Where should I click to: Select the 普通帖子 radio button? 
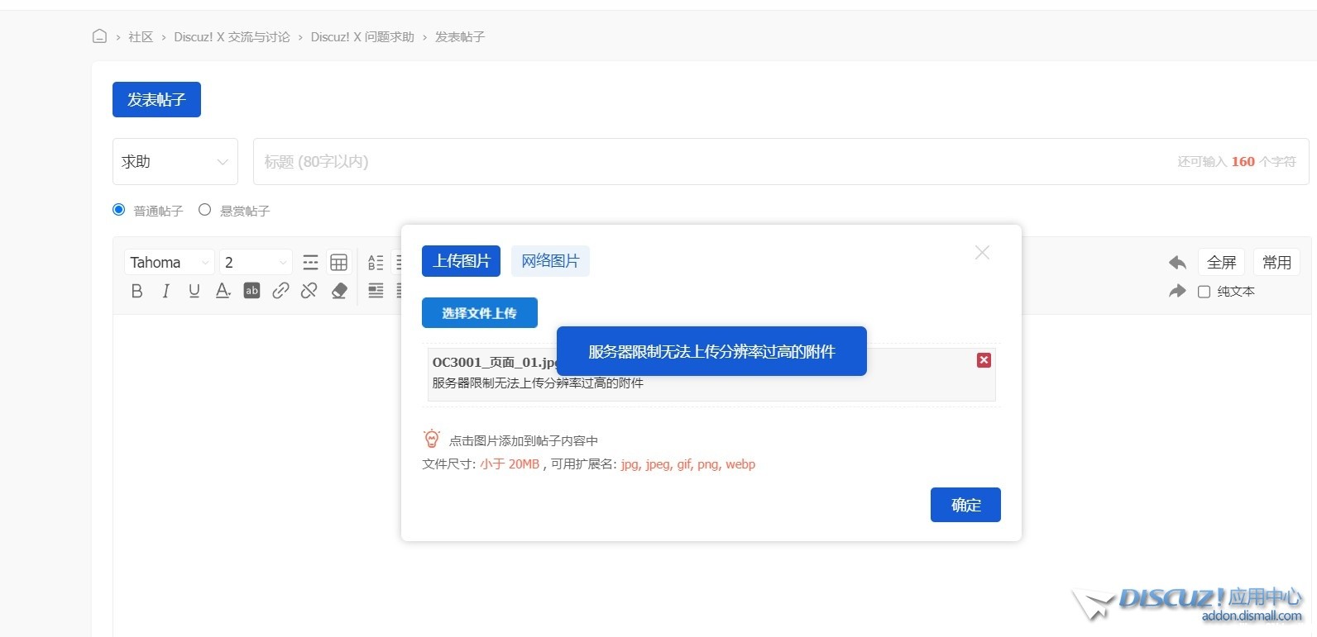pyautogui.click(x=119, y=210)
